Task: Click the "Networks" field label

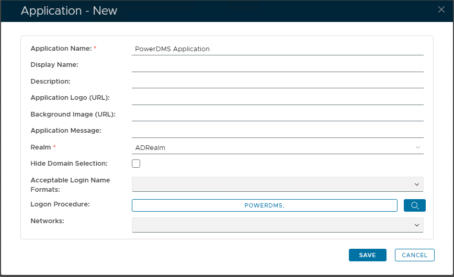Action: (x=47, y=221)
